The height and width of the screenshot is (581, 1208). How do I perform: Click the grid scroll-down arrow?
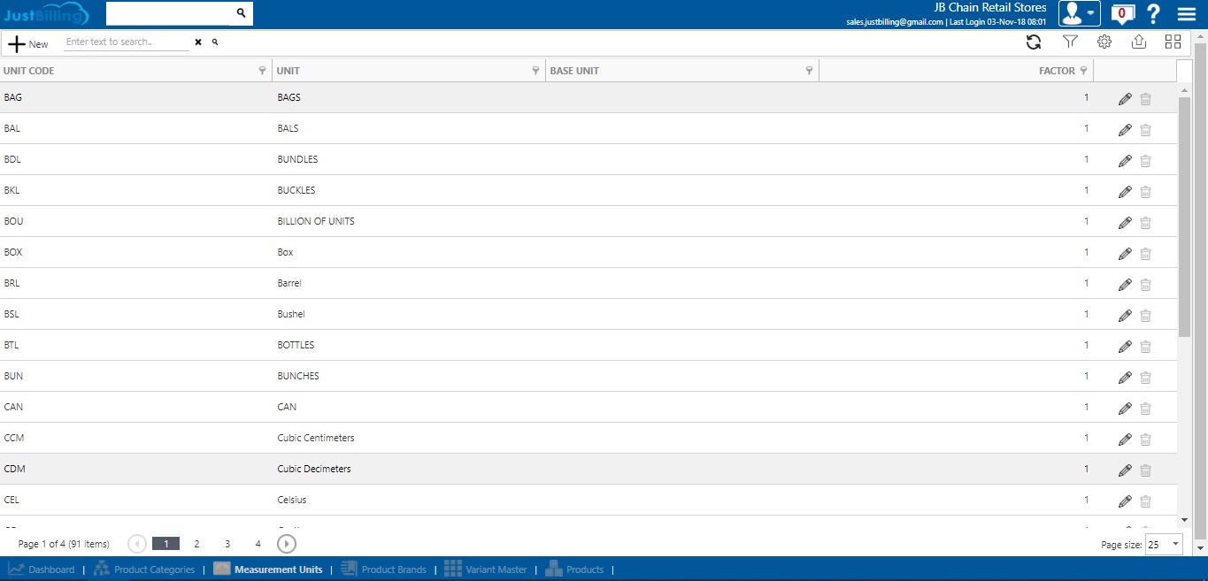tap(1185, 520)
